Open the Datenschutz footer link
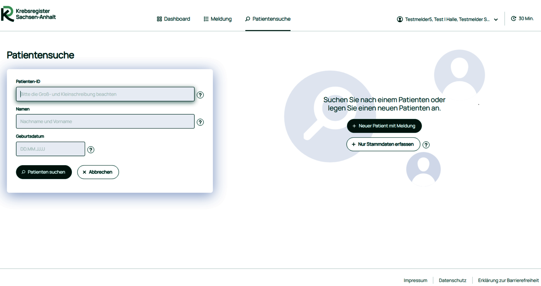Image resolution: width=541 pixels, height=286 pixels. (x=453, y=281)
